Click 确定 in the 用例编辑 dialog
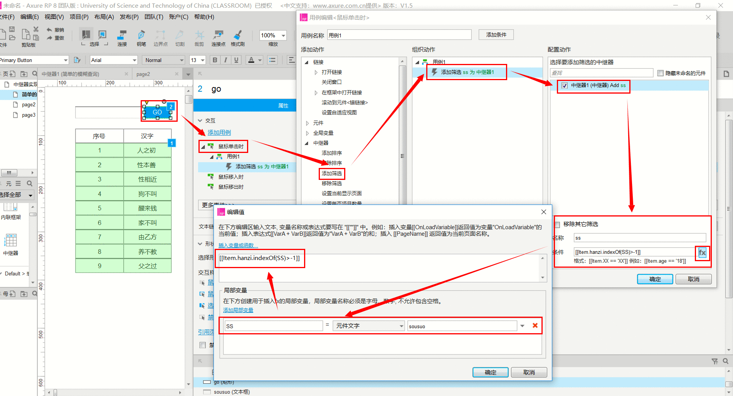The width and height of the screenshot is (733, 396). click(x=655, y=279)
